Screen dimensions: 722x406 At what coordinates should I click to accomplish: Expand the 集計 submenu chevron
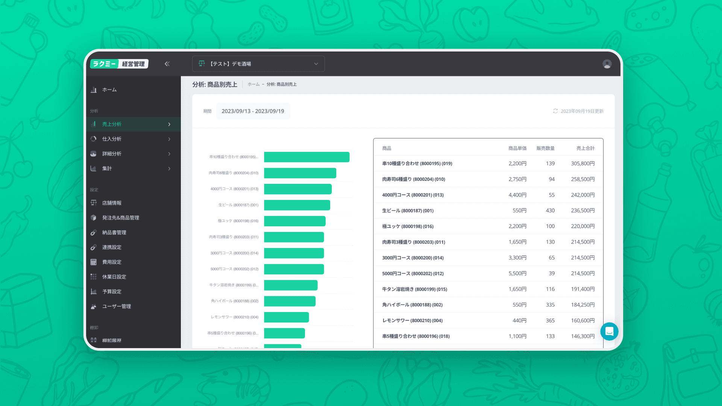coord(169,168)
